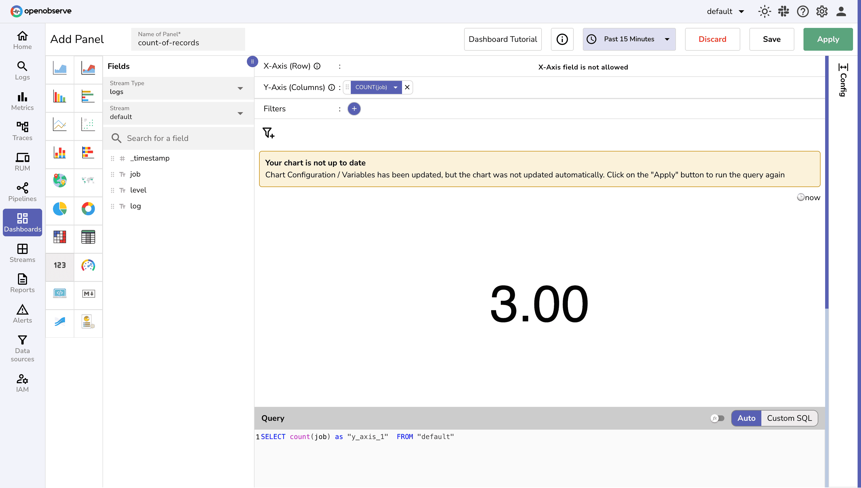This screenshot has height=488, width=861.
Task: Click the Apply button to run query
Action: [828, 39]
